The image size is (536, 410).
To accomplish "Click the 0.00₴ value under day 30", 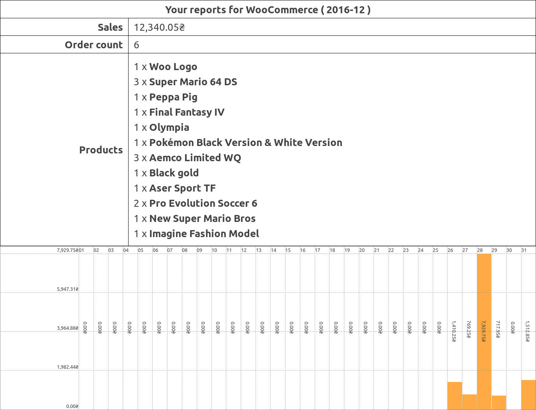I will pyautogui.click(x=513, y=327).
